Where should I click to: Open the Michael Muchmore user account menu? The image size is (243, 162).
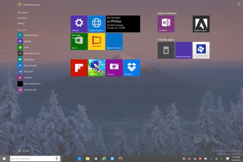coord(29,4)
